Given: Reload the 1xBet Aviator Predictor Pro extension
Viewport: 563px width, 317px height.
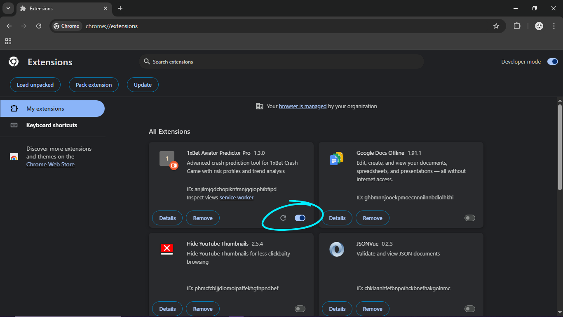Looking at the screenshot, I should pyautogui.click(x=283, y=218).
